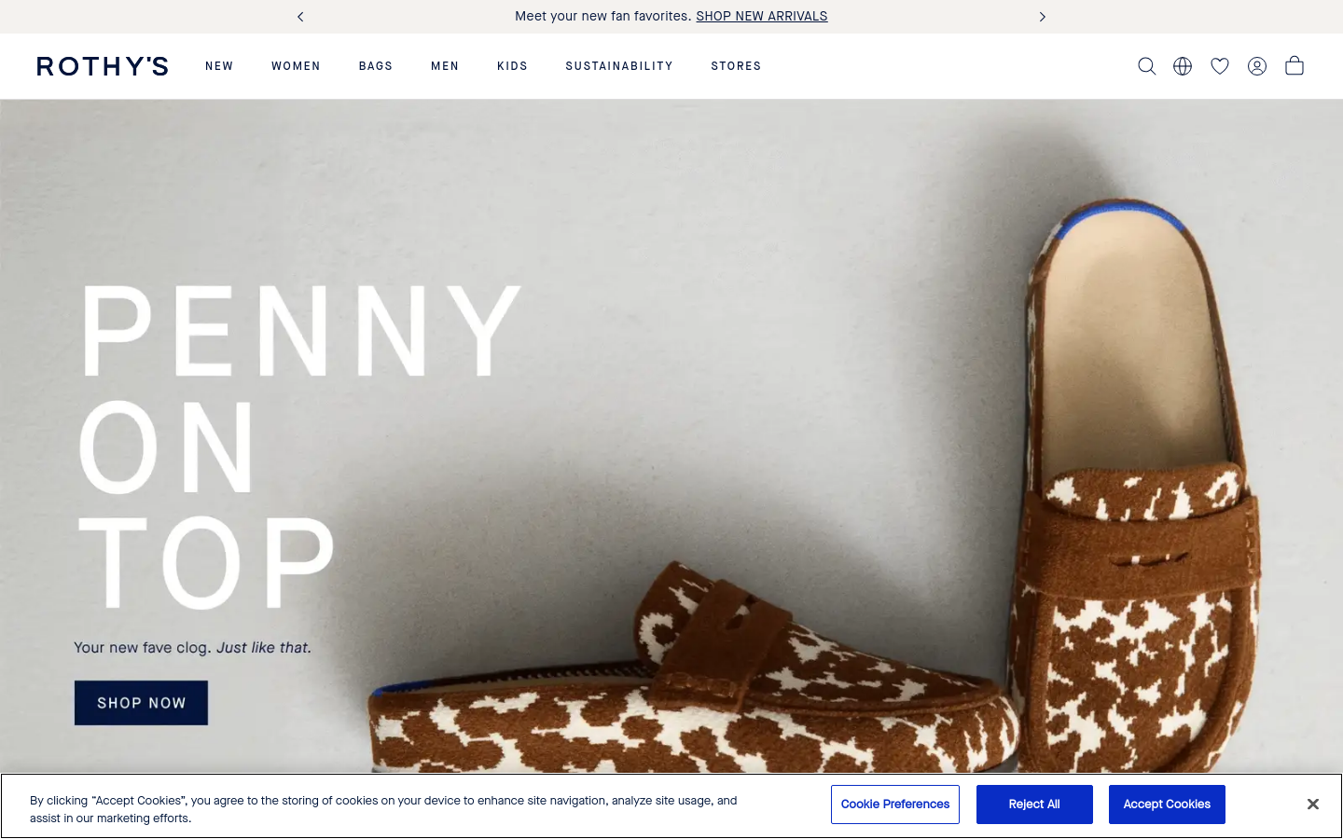Click the PENNY ON TOP hero heading
Image resolution: width=1343 pixels, height=839 pixels.
click(298, 447)
